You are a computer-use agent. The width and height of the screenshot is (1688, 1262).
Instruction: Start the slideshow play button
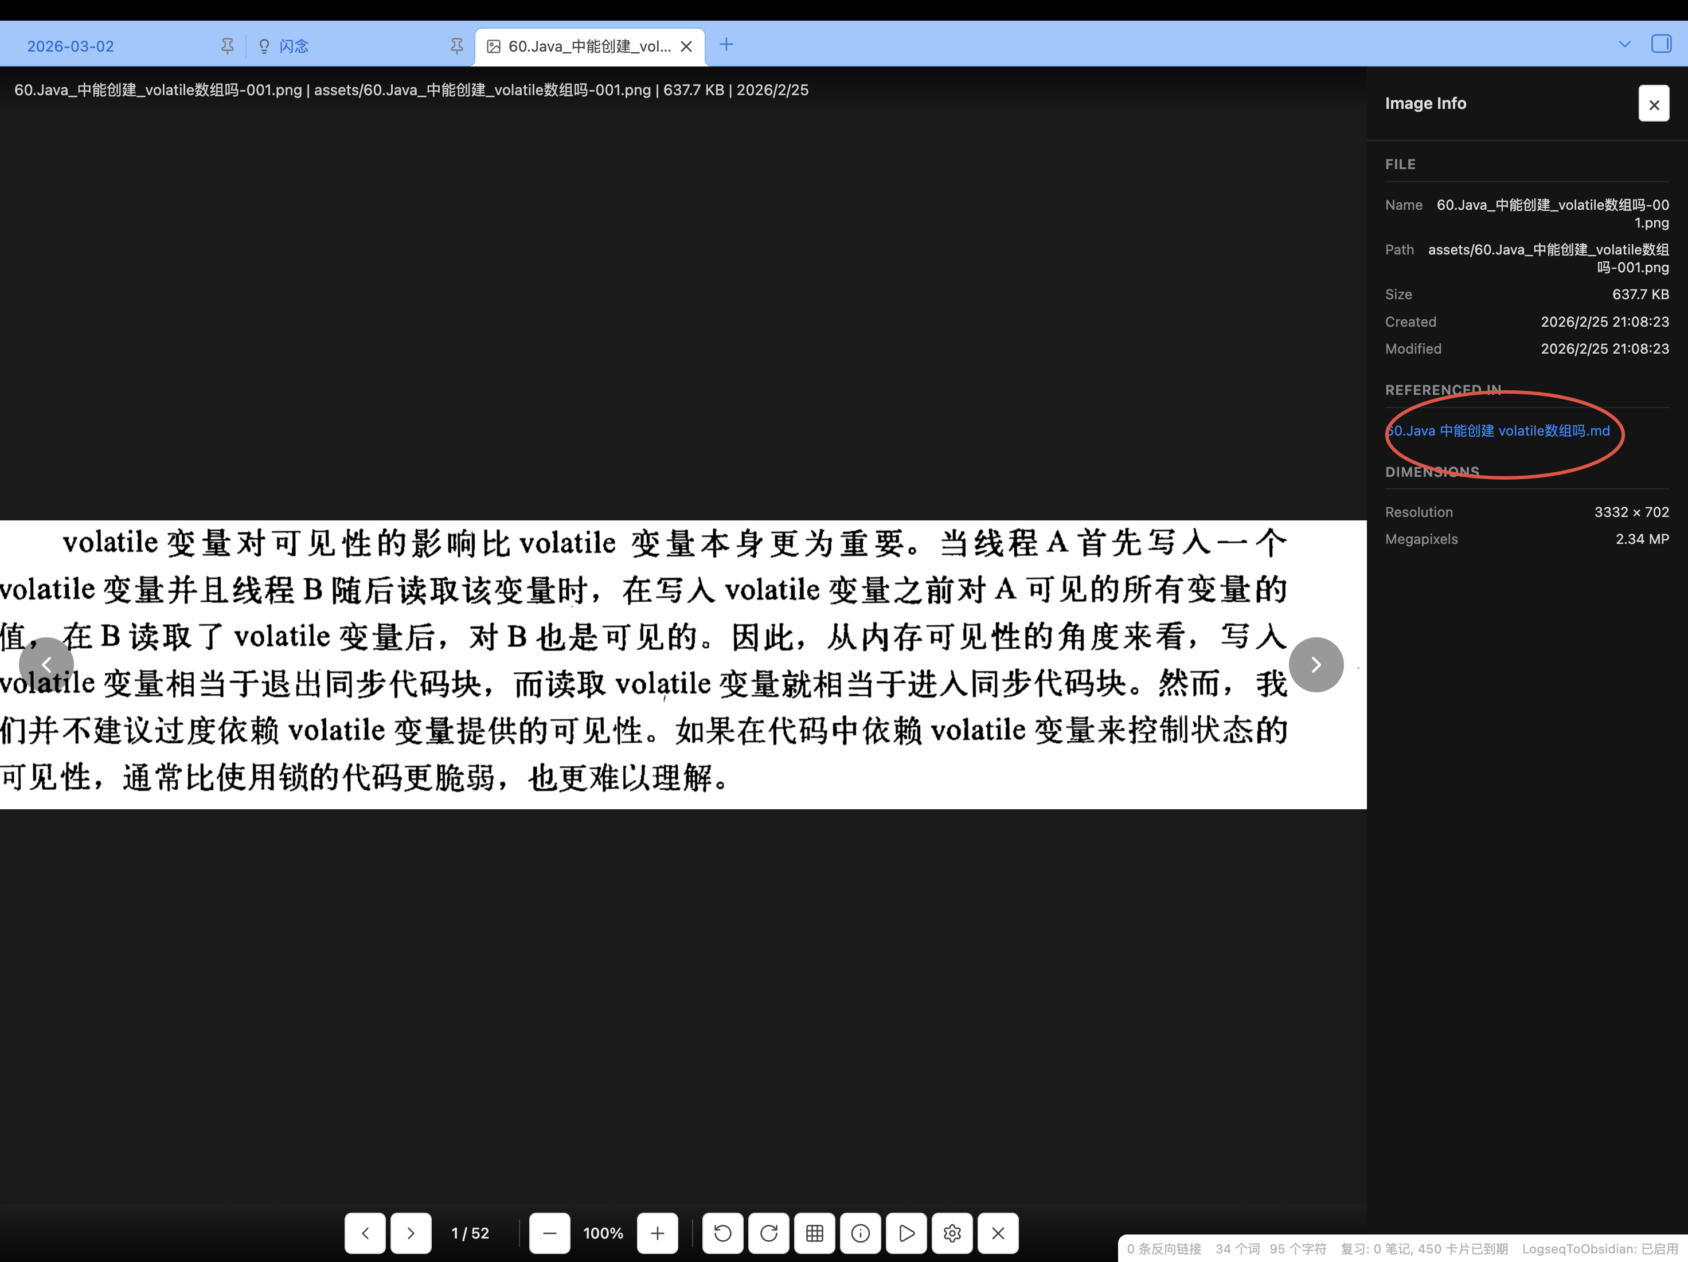coord(906,1233)
